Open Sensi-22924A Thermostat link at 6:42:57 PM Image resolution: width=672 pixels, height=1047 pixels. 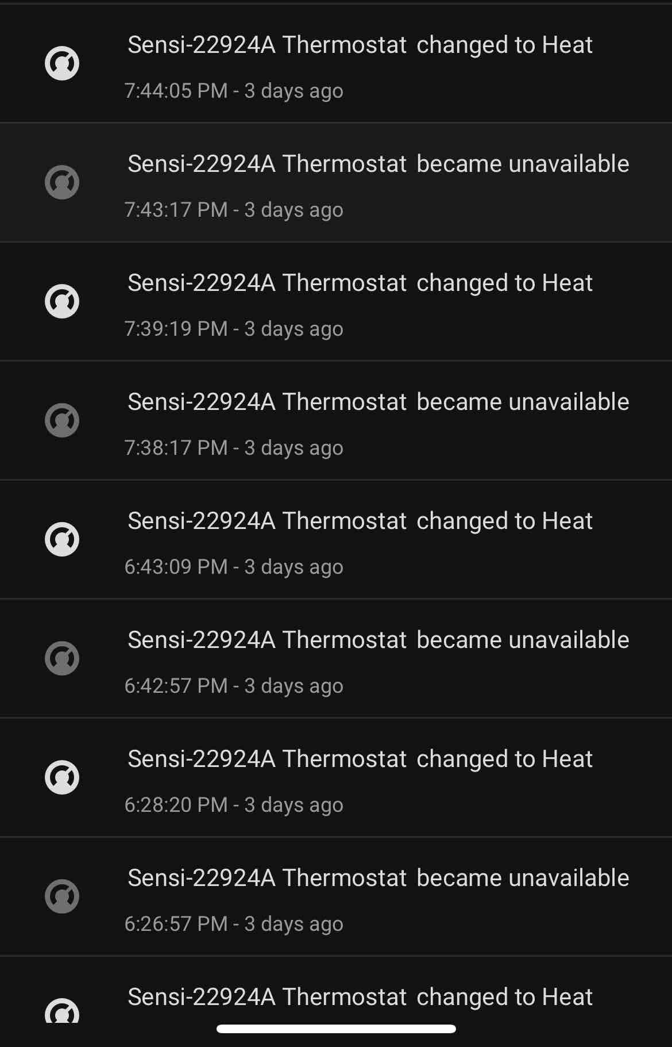pyautogui.click(x=267, y=640)
